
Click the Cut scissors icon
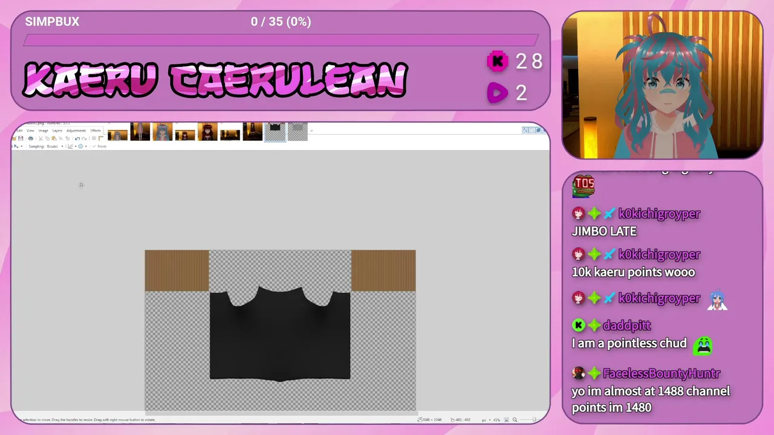41,138
